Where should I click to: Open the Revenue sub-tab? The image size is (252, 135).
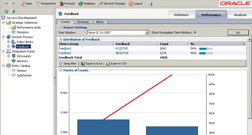(83, 22)
